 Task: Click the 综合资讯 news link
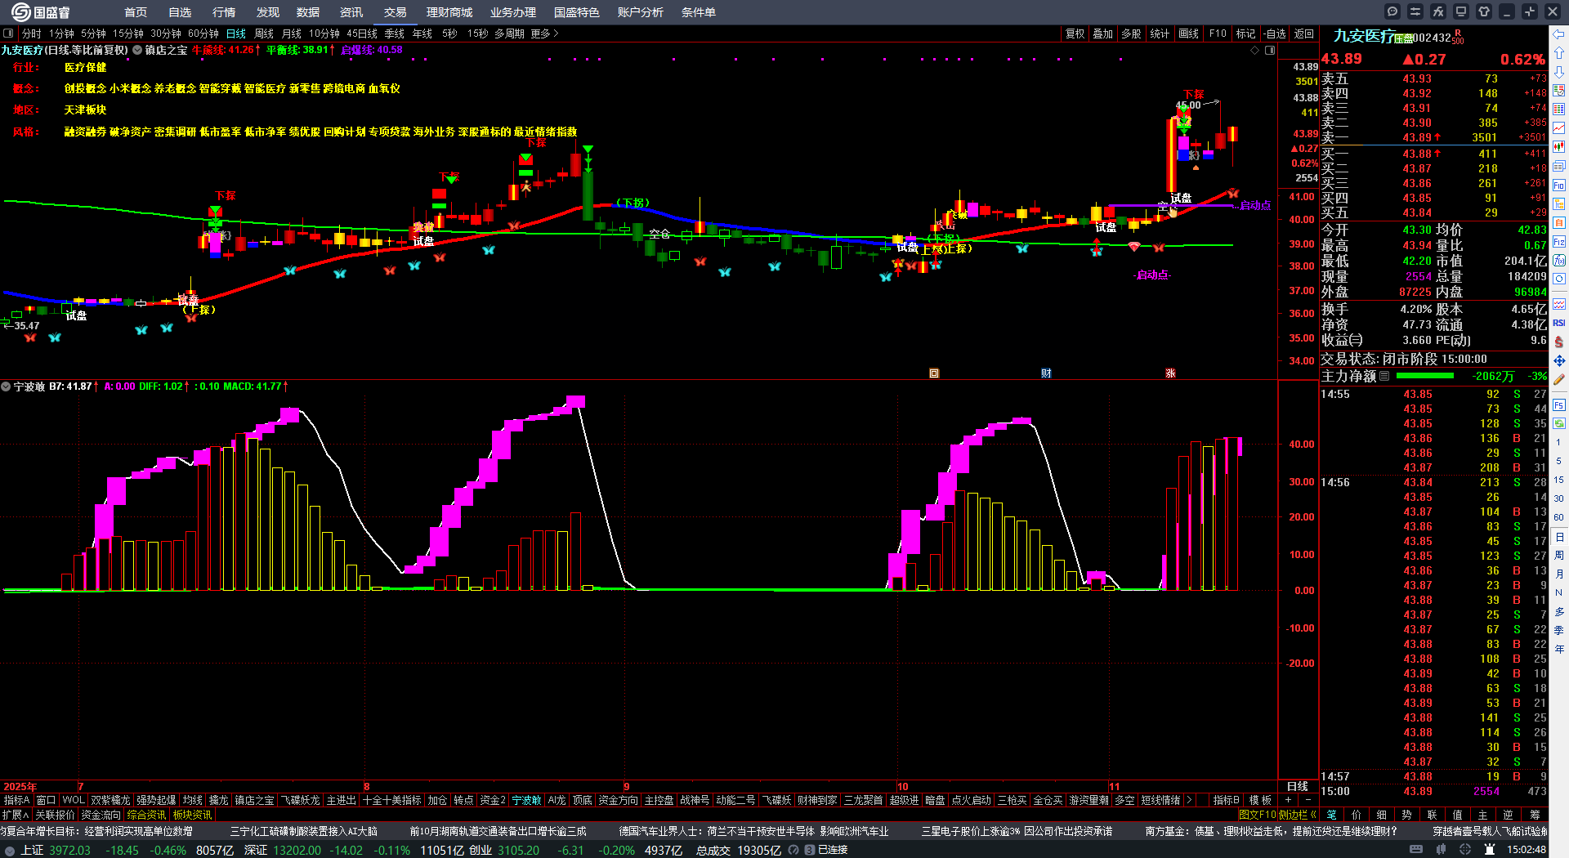(146, 815)
